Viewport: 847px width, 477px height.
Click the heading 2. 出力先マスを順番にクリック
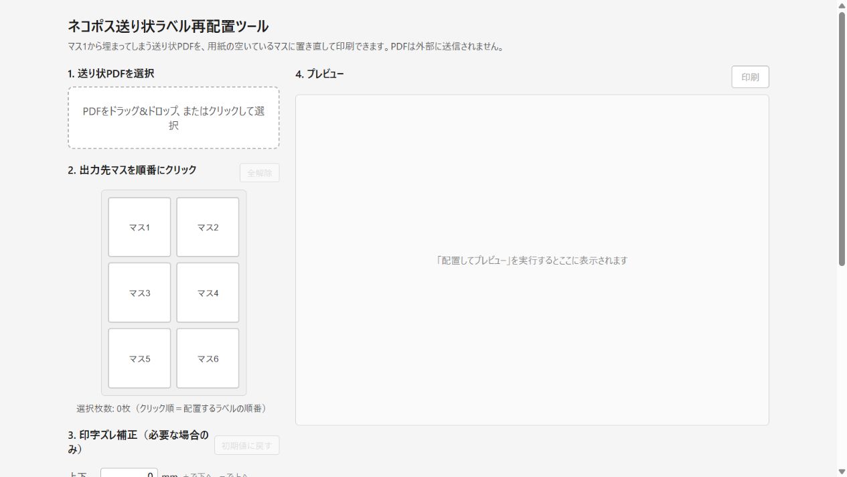(x=132, y=170)
